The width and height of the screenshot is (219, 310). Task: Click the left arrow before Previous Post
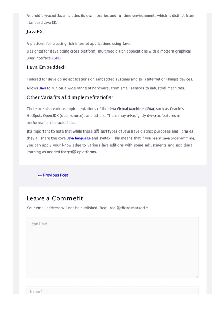pyautogui.click(x=40, y=175)
